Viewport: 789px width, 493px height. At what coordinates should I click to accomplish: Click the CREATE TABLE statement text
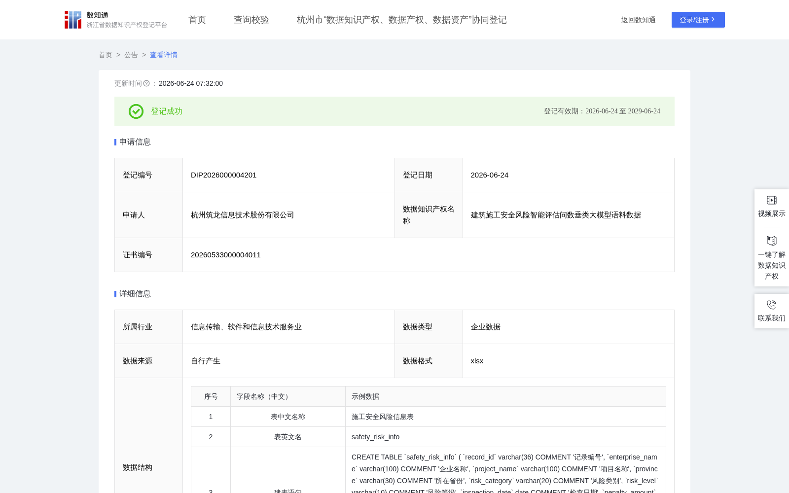[504, 474]
